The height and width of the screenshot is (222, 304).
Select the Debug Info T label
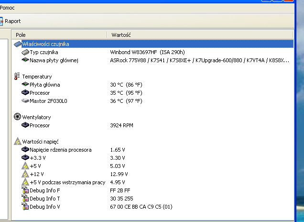[45, 199]
